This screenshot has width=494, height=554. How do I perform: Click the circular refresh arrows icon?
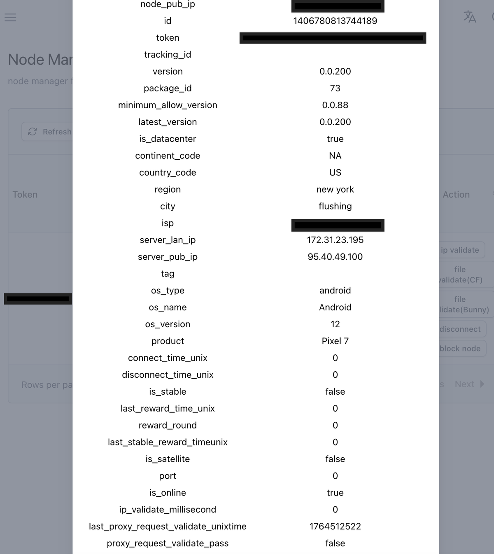pyautogui.click(x=33, y=131)
